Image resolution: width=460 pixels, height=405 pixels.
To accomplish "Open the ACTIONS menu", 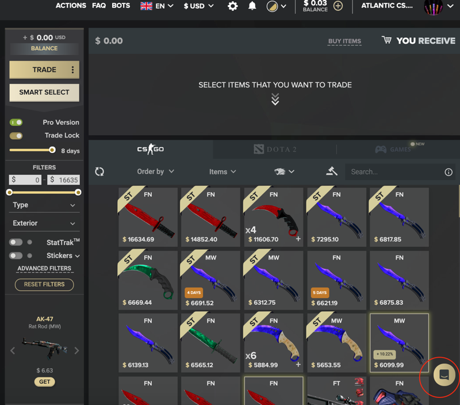I will click(x=71, y=6).
